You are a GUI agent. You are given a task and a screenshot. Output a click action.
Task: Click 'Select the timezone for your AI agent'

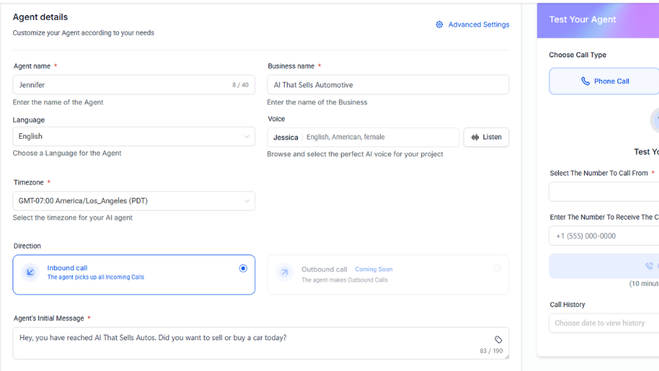[x=72, y=218]
